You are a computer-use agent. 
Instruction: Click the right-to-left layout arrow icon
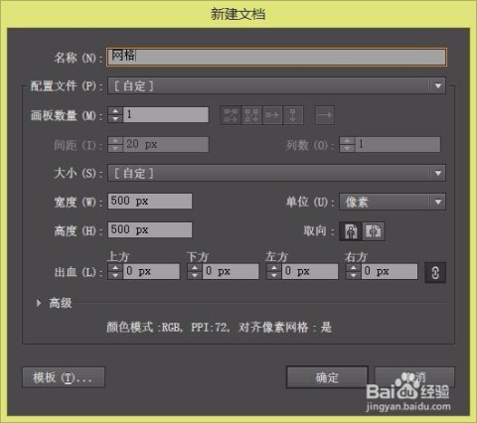[x=324, y=115]
